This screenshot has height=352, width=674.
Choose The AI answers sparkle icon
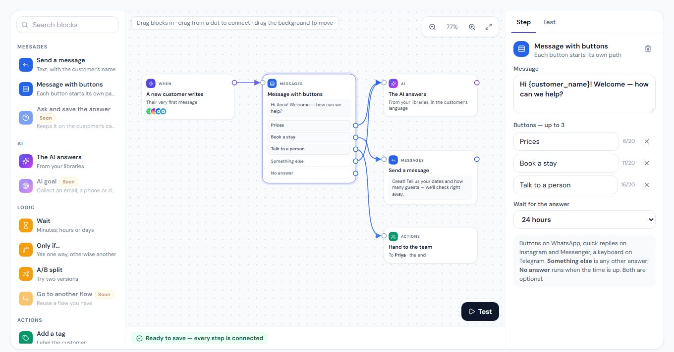coord(26,161)
